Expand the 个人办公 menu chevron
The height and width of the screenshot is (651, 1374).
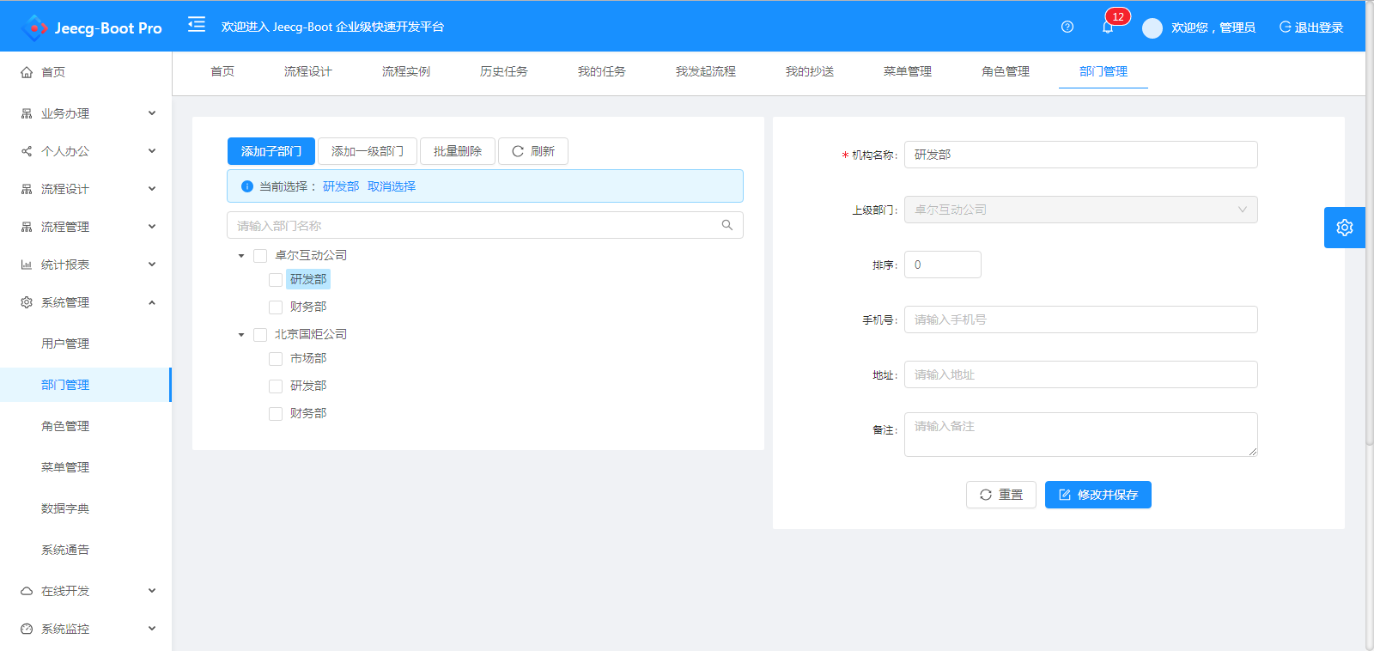152,150
